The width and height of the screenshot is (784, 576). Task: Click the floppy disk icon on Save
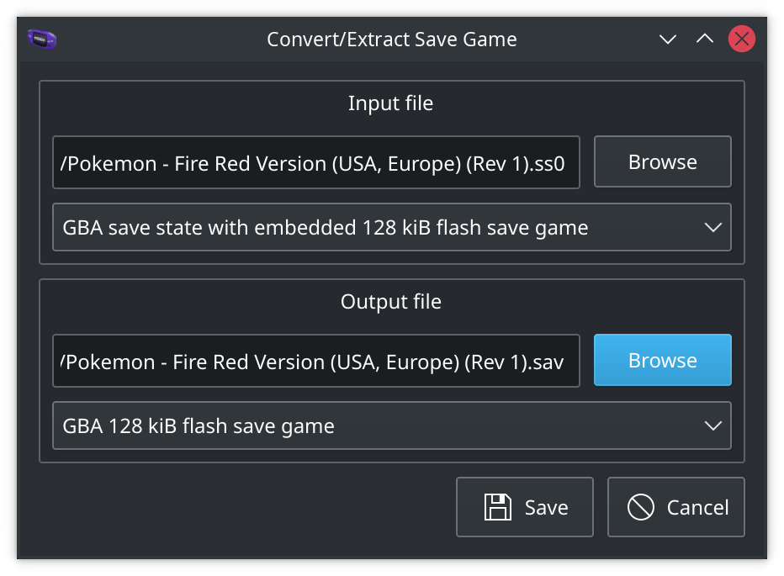pos(497,507)
